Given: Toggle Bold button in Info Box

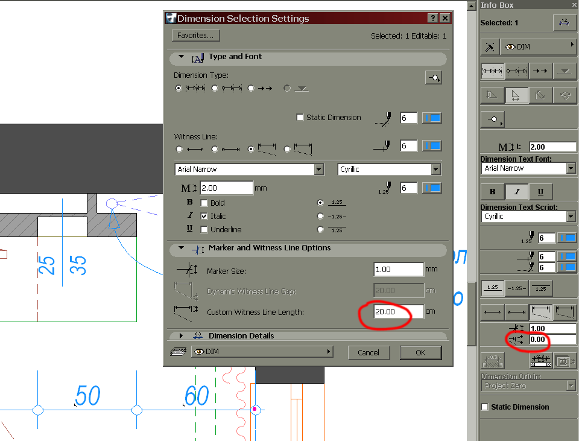Looking at the screenshot, I should pos(492,191).
